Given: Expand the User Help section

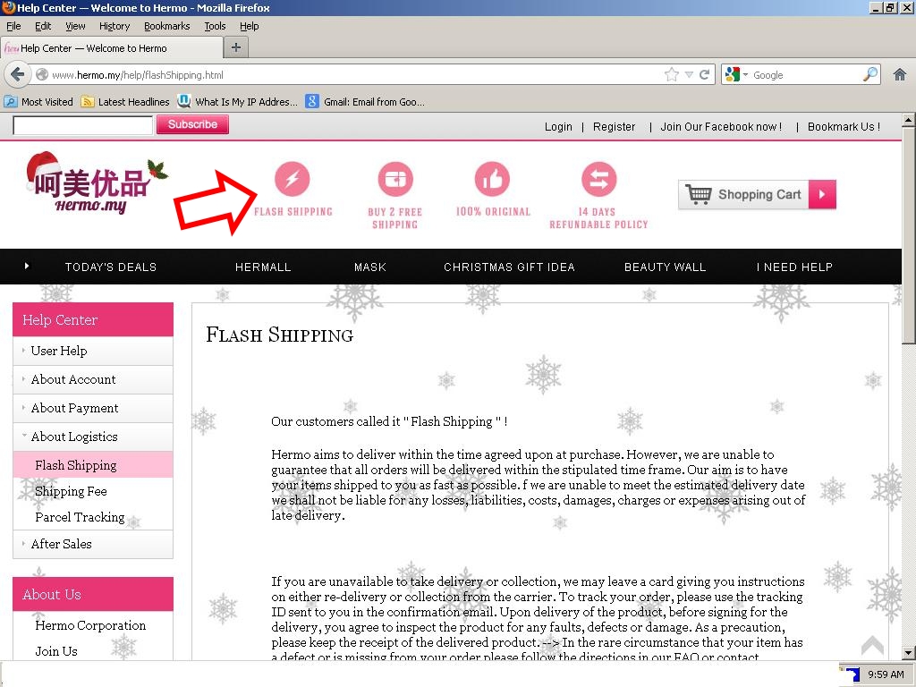Looking at the screenshot, I should click(59, 351).
